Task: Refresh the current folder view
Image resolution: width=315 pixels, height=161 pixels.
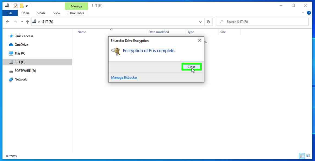Action: pyautogui.click(x=208, y=22)
